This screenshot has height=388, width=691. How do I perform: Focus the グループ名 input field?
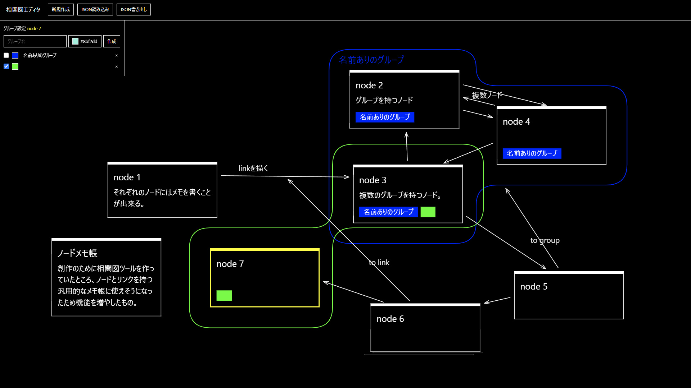(x=35, y=41)
